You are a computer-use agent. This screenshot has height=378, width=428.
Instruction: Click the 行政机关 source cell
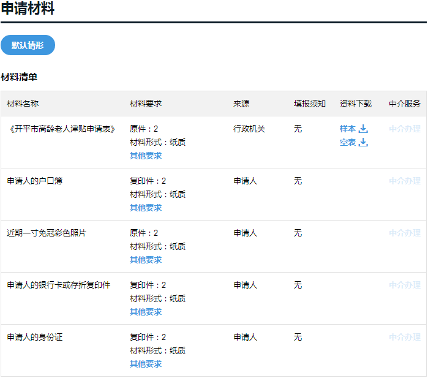[x=249, y=129]
